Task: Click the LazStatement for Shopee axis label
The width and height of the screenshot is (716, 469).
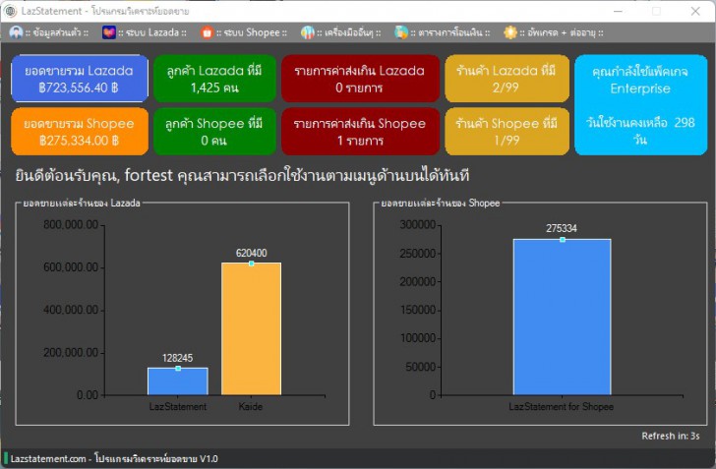Action: coord(562,406)
